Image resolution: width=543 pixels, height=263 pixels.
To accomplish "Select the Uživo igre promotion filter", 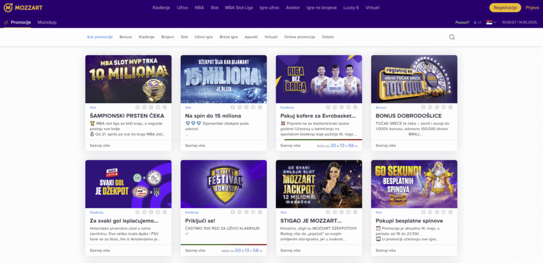I will 204,37.
